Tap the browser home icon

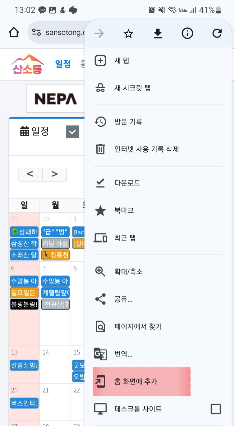tap(14, 32)
